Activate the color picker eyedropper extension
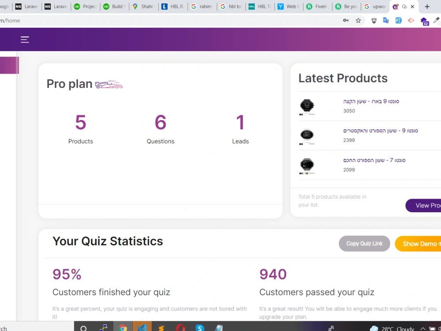 click(x=436, y=20)
